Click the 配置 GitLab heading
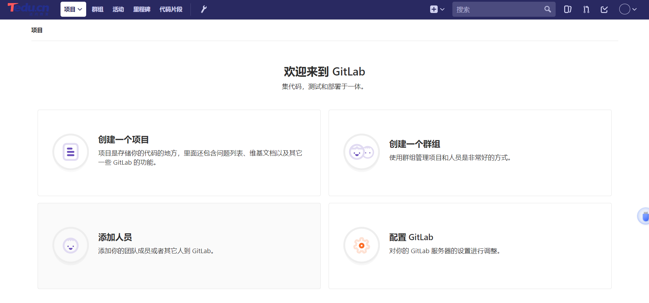The image size is (649, 303). click(411, 237)
